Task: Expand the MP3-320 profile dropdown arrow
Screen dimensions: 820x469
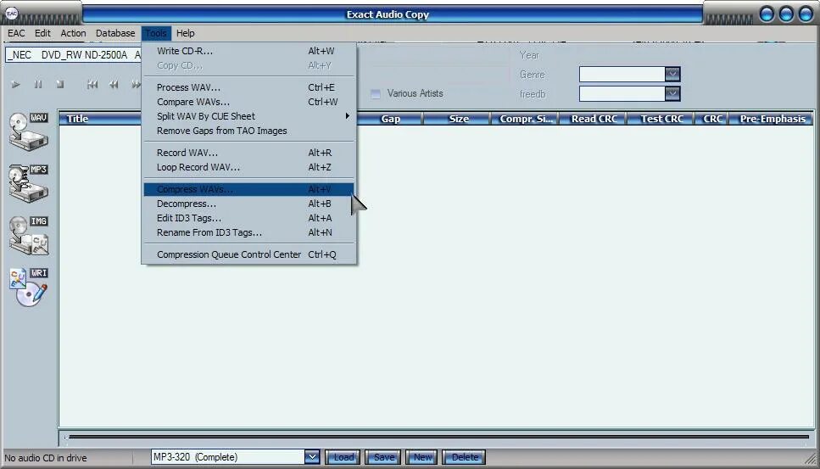Action: [312, 457]
